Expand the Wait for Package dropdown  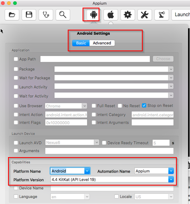click(171, 78)
